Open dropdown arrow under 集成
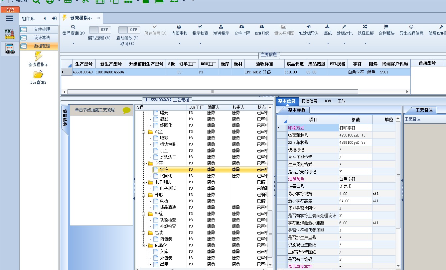 click(327, 43)
